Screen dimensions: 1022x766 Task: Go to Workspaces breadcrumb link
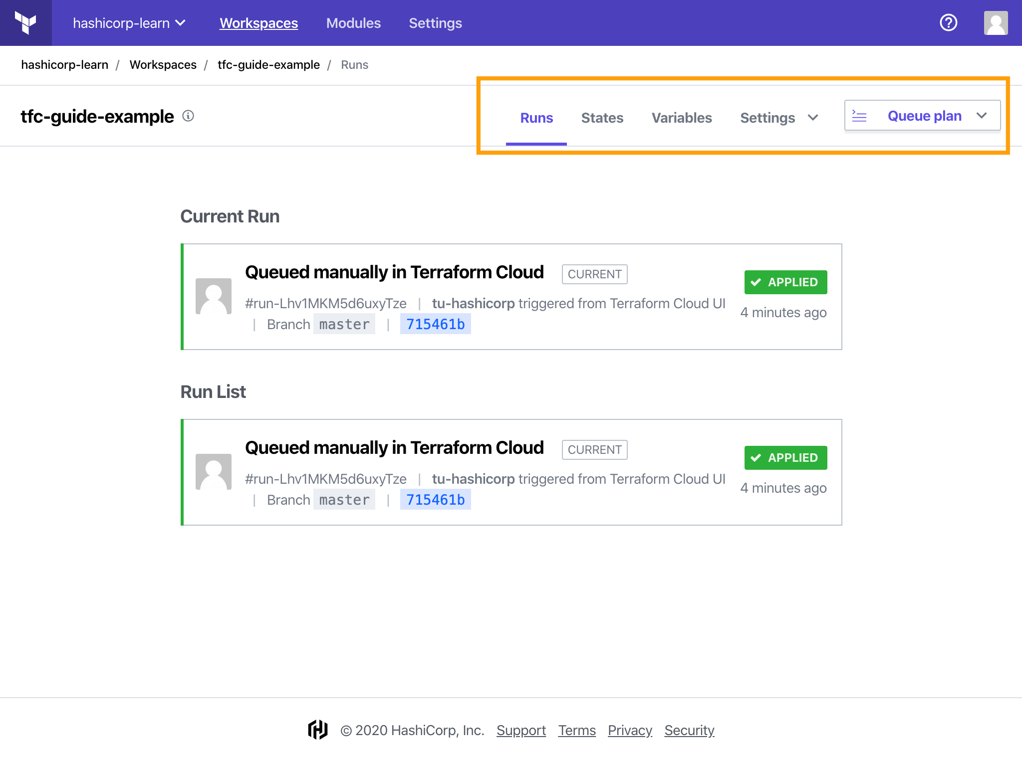(x=163, y=65)
